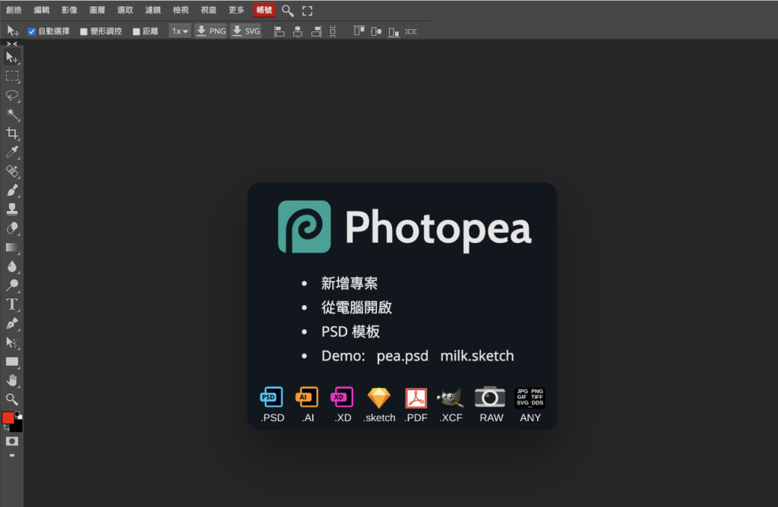This screenshot has height=507, width=778.
Task: Export as PNG button
Action: [211, 31]
